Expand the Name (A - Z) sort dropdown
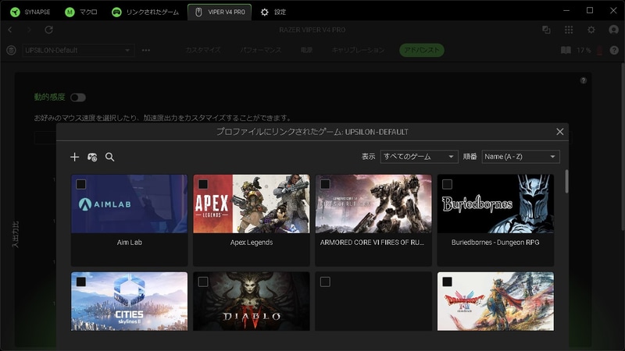625x351 pixels. click(x=520, y=157)
